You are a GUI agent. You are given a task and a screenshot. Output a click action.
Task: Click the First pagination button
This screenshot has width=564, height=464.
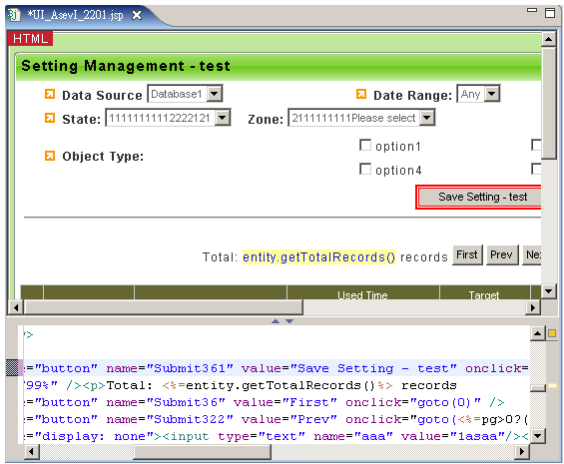point(467,254)
